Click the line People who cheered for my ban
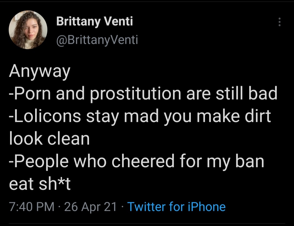This screenshot has width=294, height=226. pos(137,162)
